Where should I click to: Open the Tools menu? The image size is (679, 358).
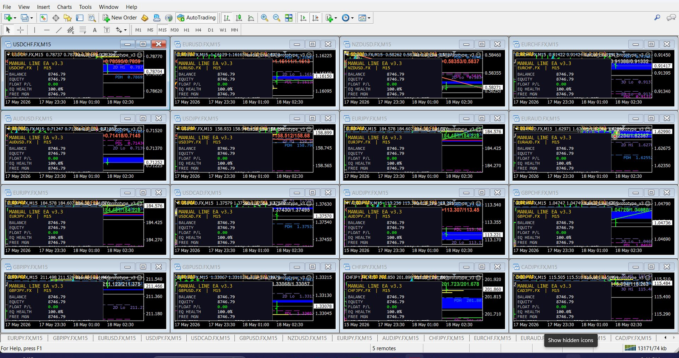coord(85,7)
